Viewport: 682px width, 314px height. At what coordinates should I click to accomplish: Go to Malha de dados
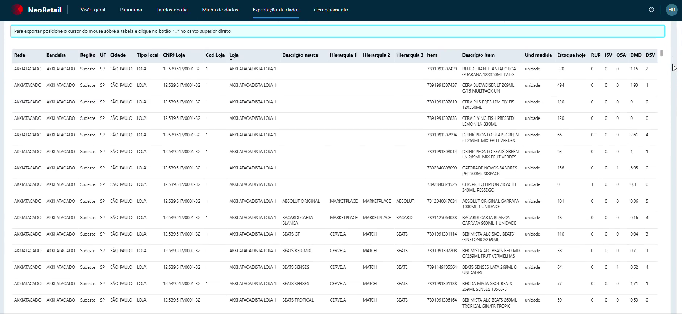point(220,10)
